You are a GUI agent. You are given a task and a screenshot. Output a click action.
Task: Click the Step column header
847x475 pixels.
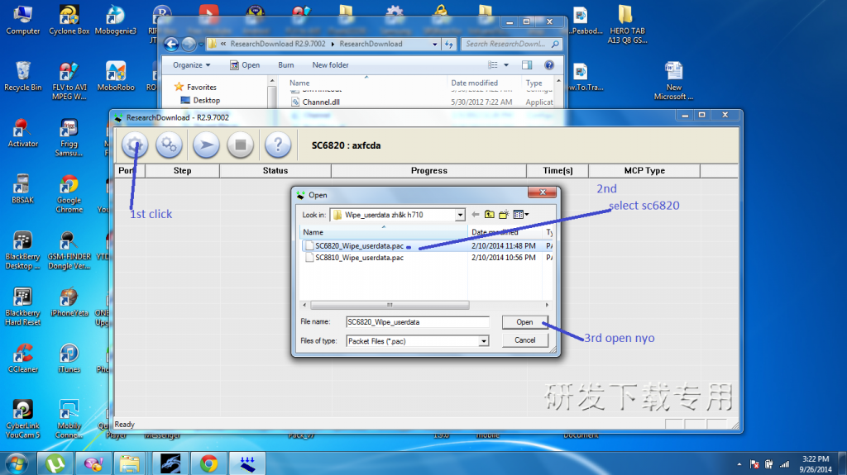pyautogui.click(x=183, y=170)
